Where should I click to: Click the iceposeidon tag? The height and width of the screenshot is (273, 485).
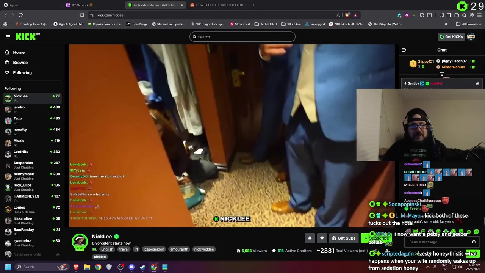point(154,249)
